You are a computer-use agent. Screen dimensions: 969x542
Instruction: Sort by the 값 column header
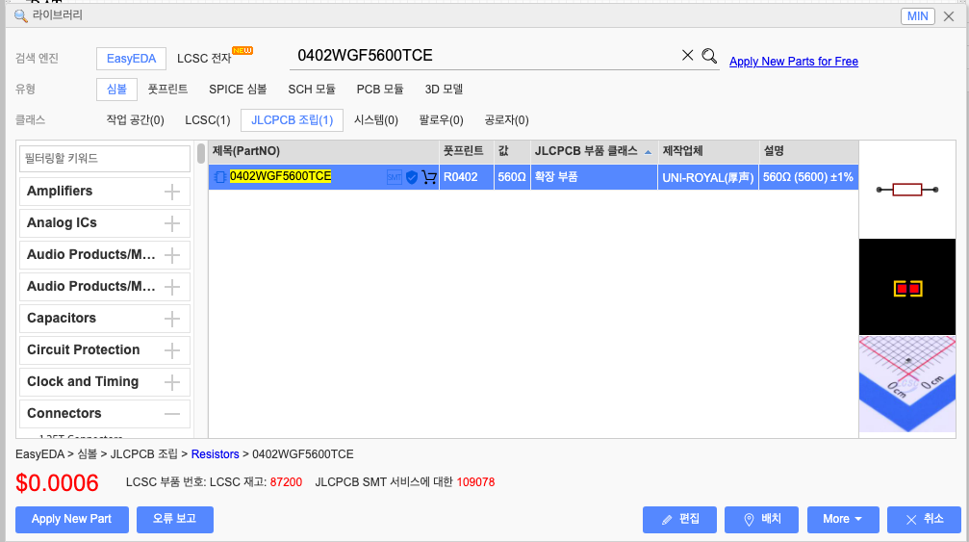point(512,151)
